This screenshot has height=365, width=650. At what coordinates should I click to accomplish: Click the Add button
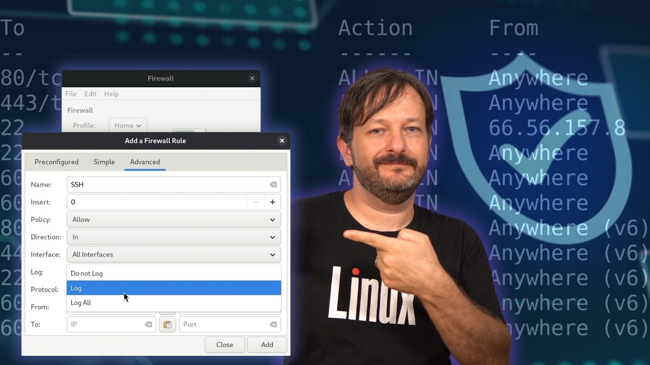267,345
